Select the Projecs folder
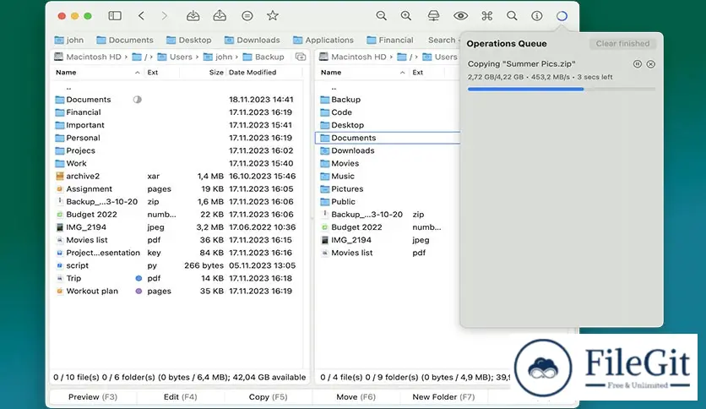706x409 pixels. tap(176, 150)
